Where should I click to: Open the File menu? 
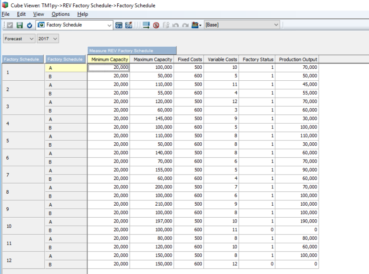click(6, 14)
